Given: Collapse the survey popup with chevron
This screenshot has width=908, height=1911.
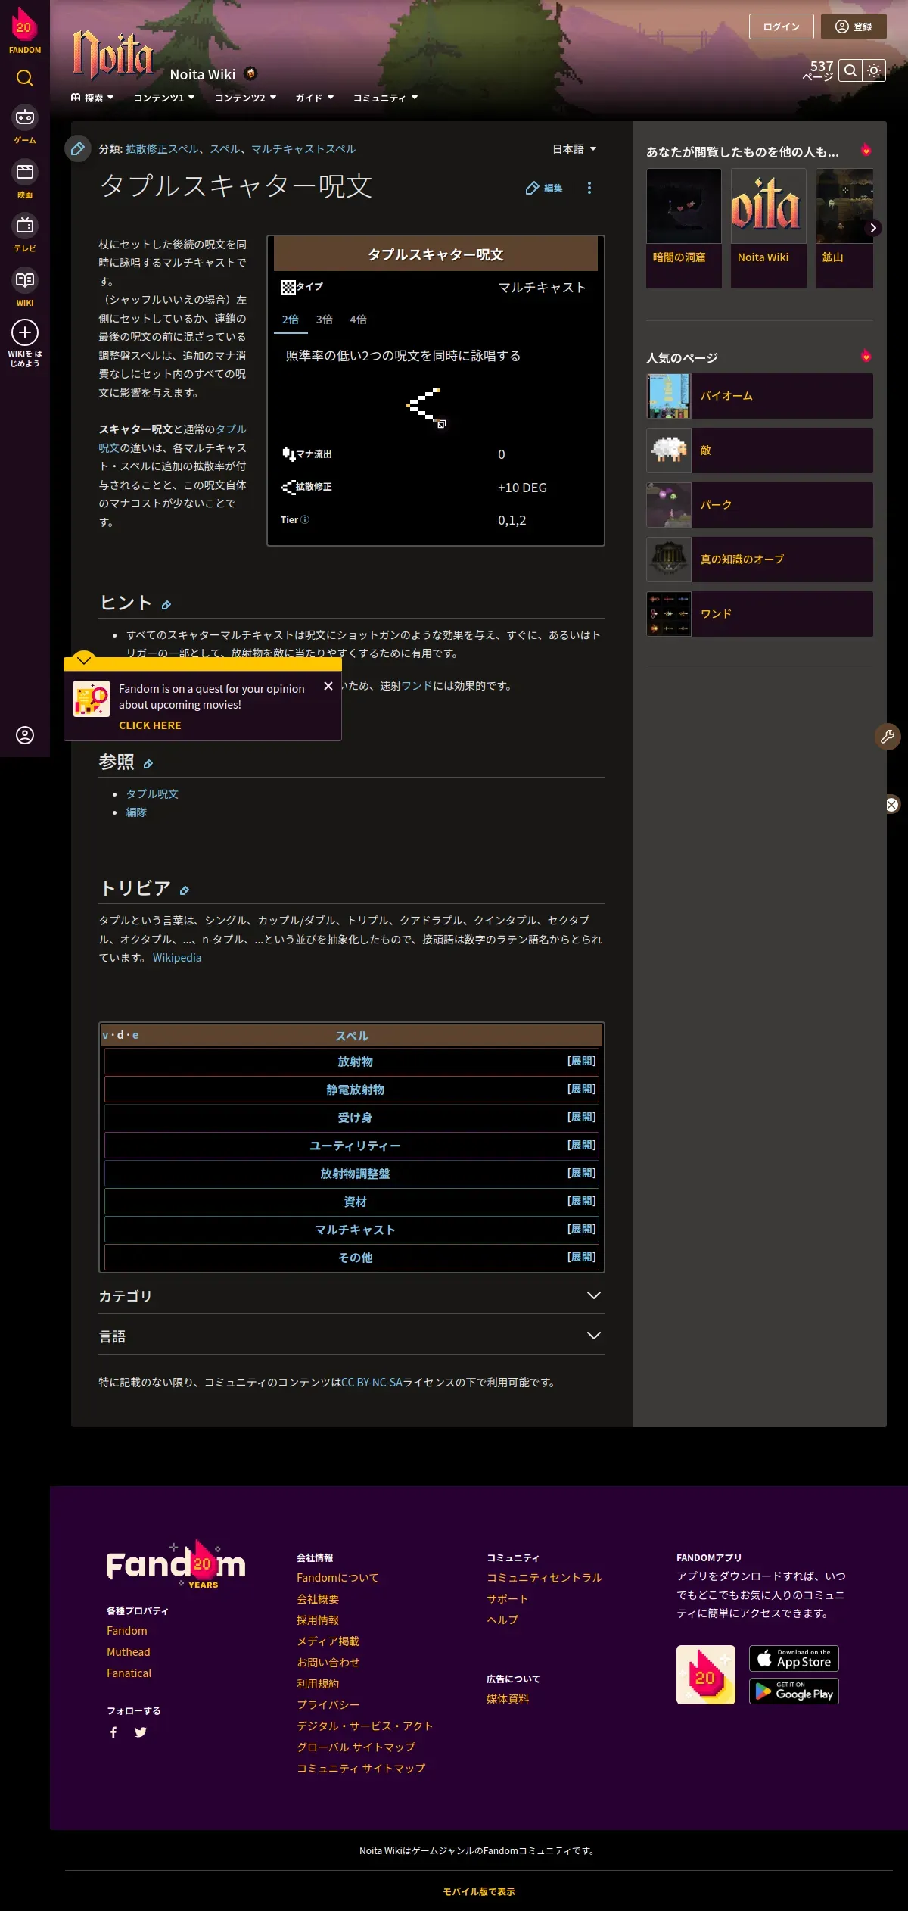Looking at the screenshot, I should [x=84, y=660].
